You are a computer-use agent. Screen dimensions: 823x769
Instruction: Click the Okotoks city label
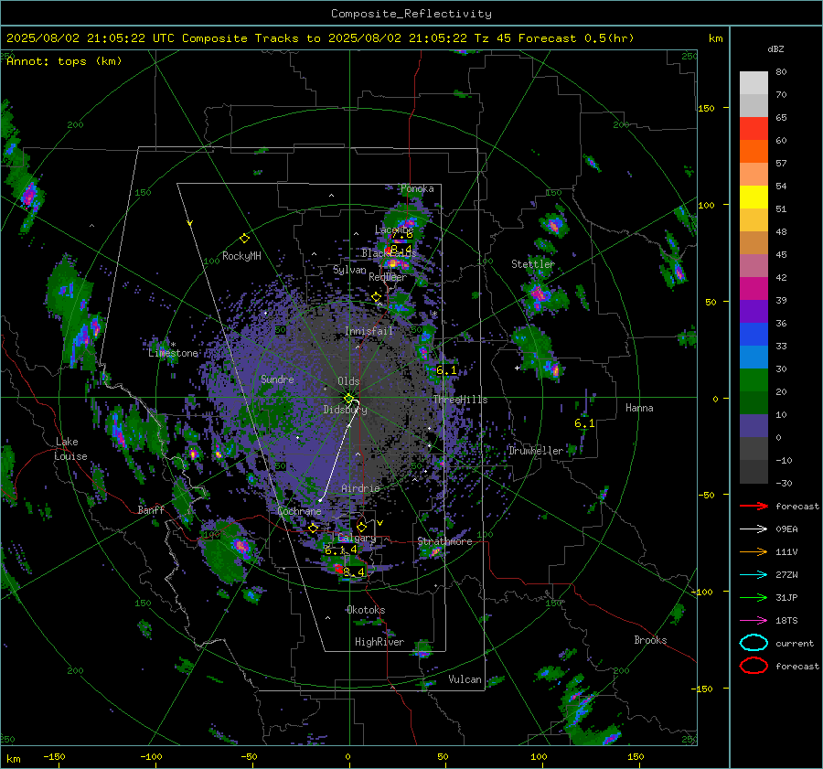click(x=366, y=610)
